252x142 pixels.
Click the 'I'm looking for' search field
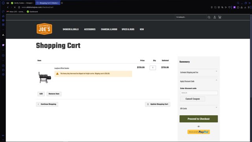click(x=191, y=17)
